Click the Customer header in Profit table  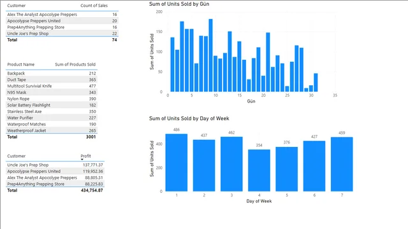[x=17, y=156]
